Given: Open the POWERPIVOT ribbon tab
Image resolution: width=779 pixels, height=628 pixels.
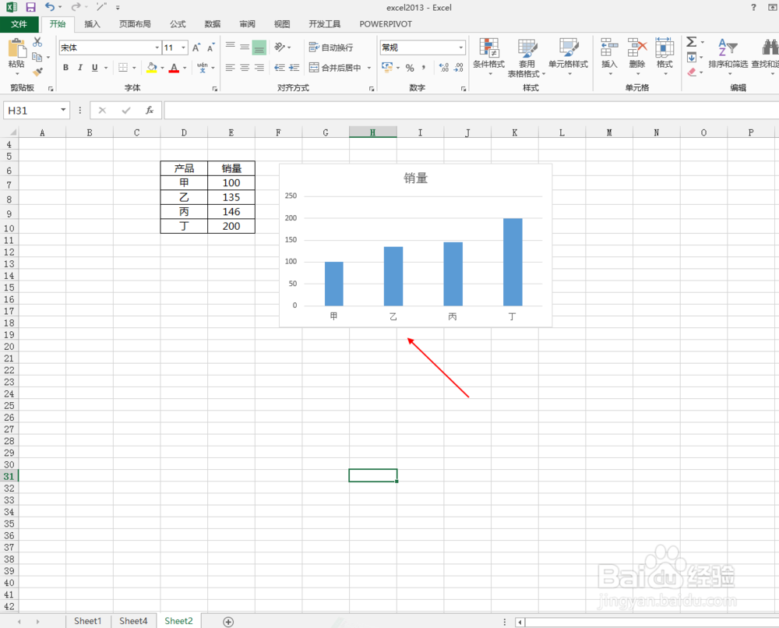Looking at the screenshot, I should point(385,23).
